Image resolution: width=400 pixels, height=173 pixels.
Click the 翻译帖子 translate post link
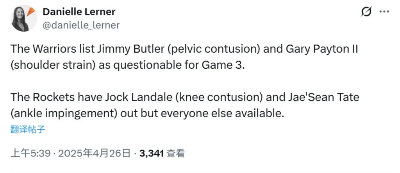28,130
